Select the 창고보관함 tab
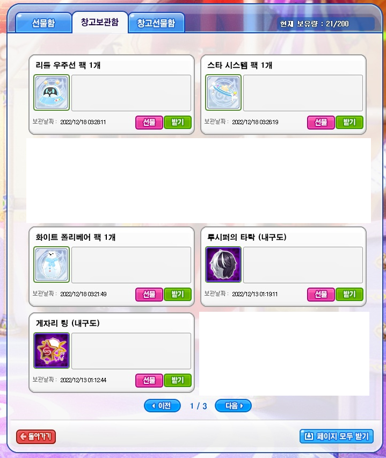 pos(100,22)
